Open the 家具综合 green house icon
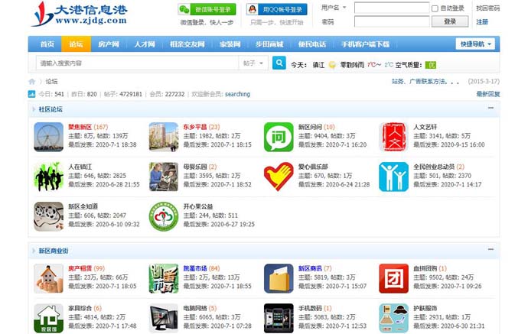Screen dimensions: 528x334 click(x=48, y=318)
